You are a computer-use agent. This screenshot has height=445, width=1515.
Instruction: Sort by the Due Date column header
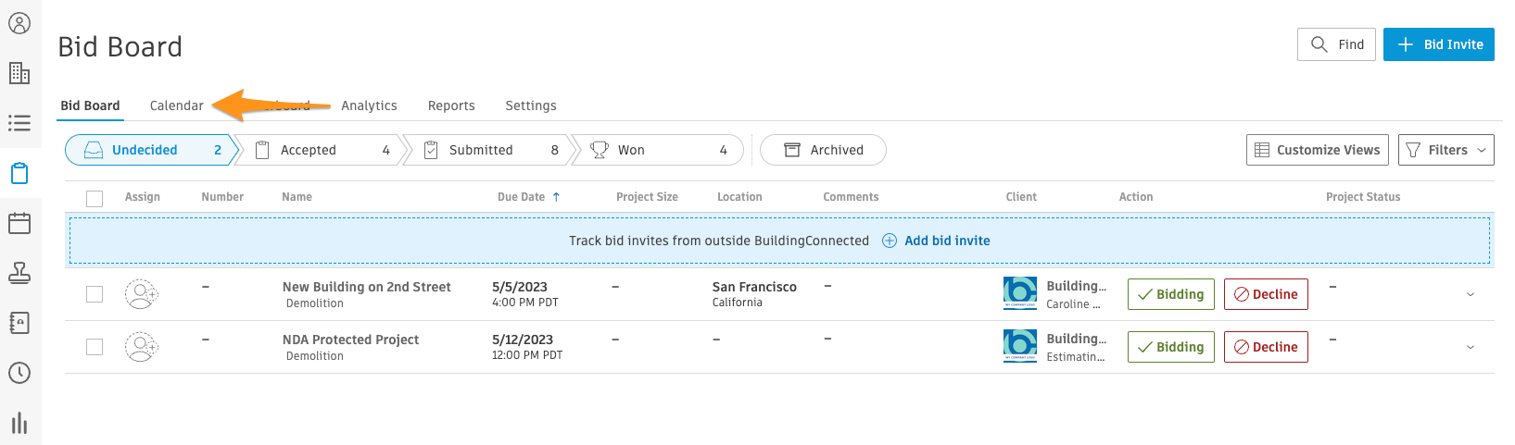click(x=522, y=197)
